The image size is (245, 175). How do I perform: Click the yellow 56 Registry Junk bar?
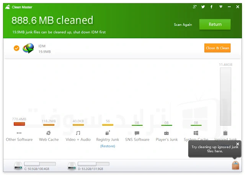pos(108,125)
